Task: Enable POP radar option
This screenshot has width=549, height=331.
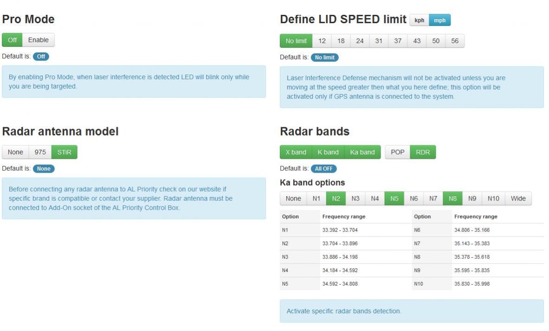Action: pyautogui.click(x=398, y=152)
